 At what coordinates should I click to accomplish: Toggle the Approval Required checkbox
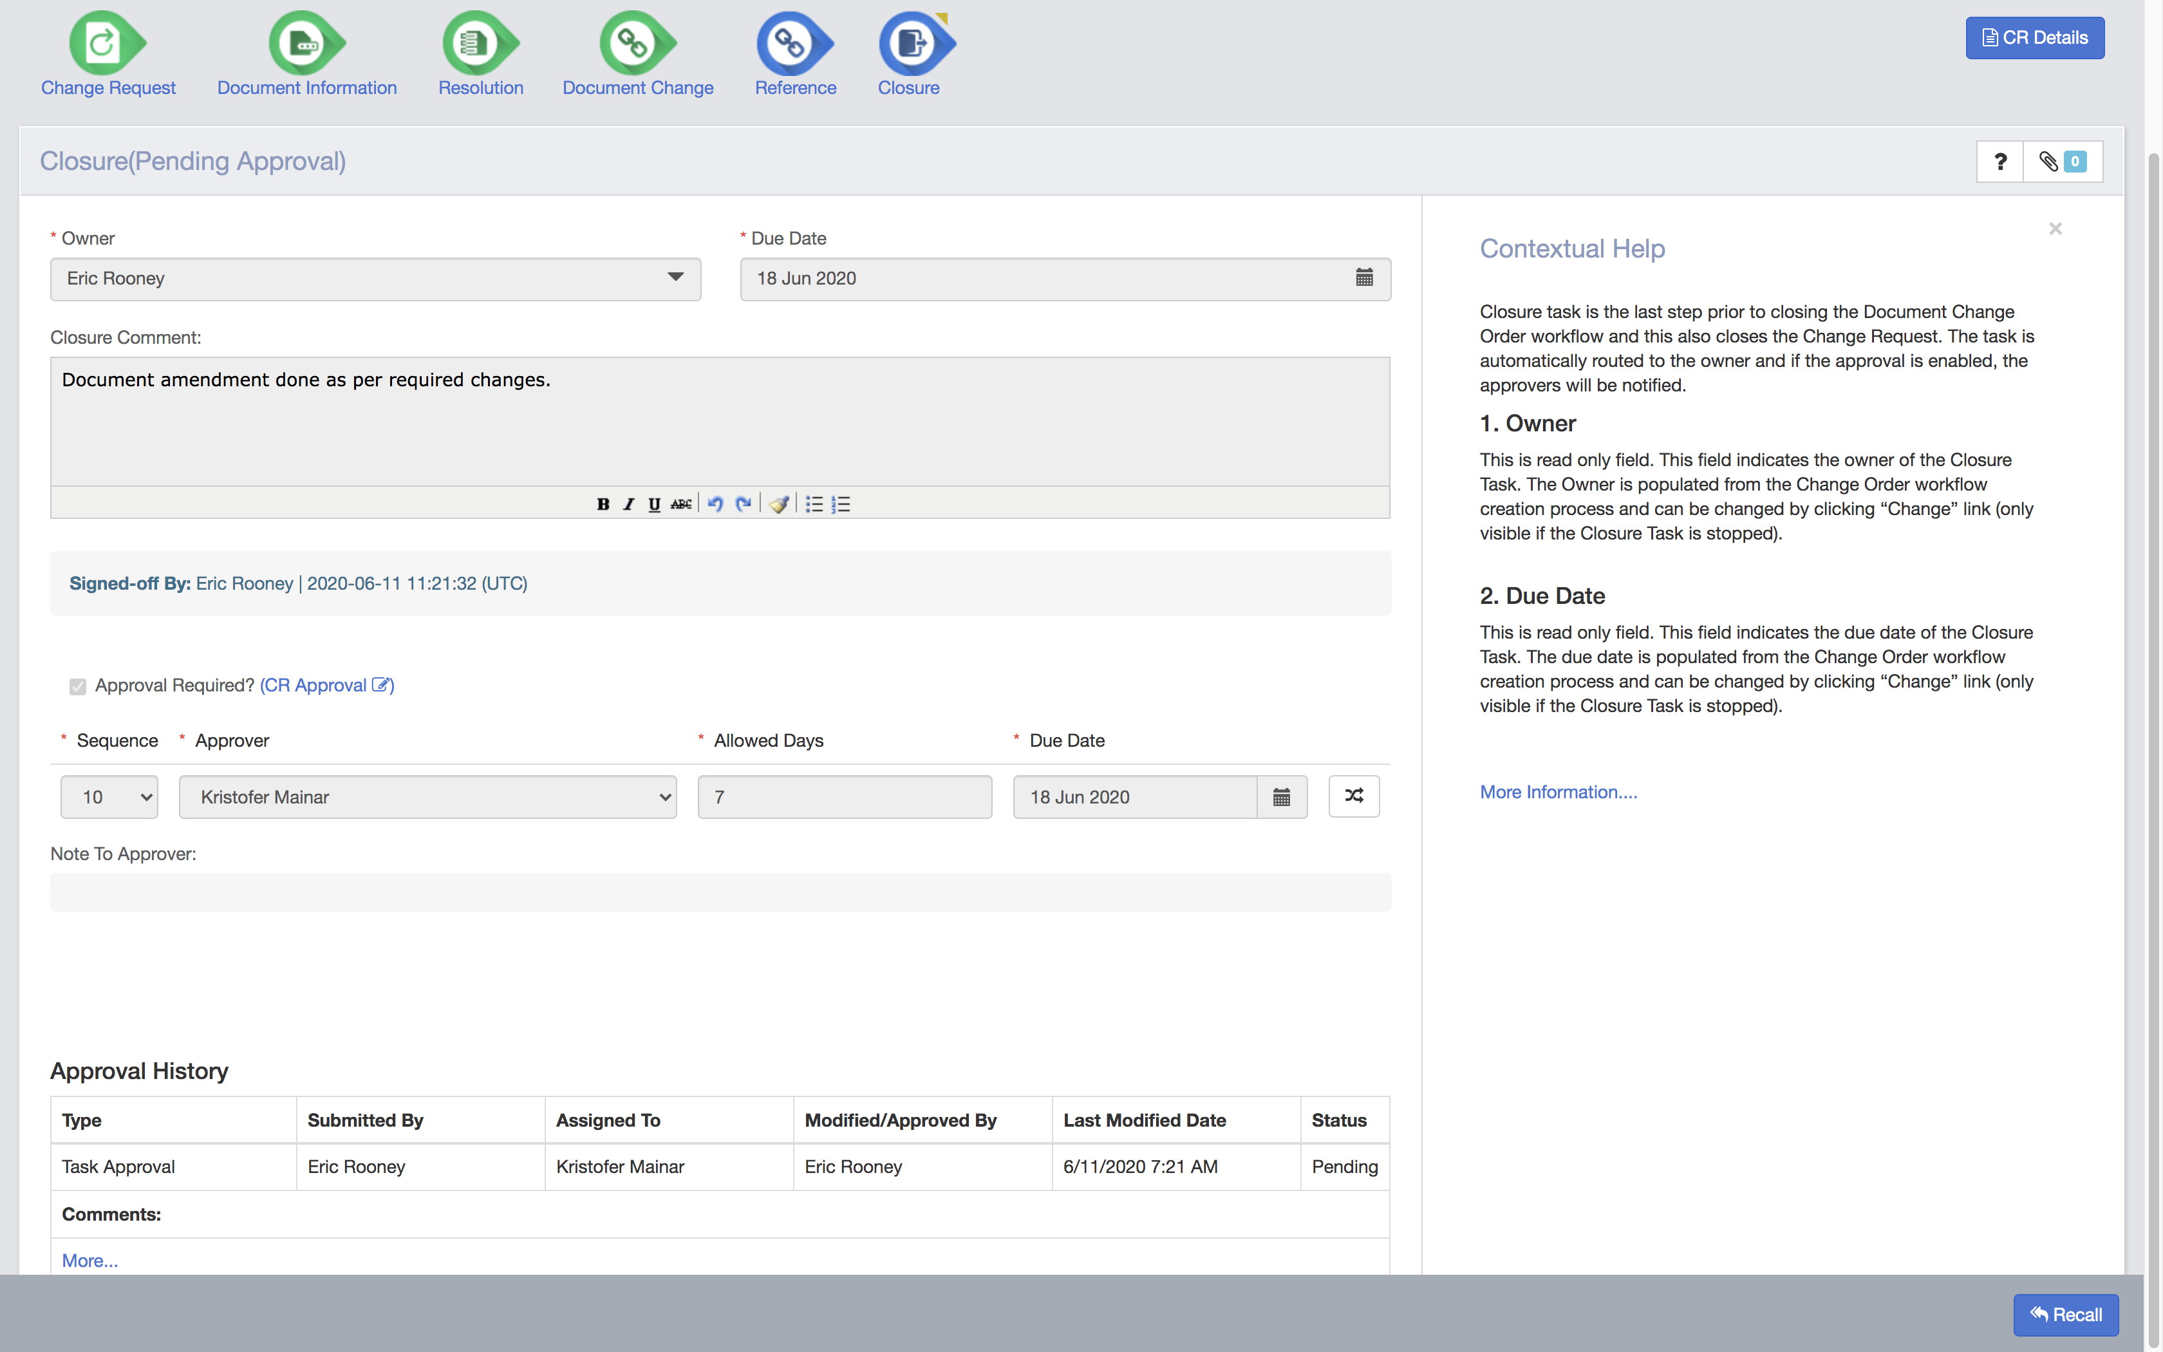click(78, 686)
